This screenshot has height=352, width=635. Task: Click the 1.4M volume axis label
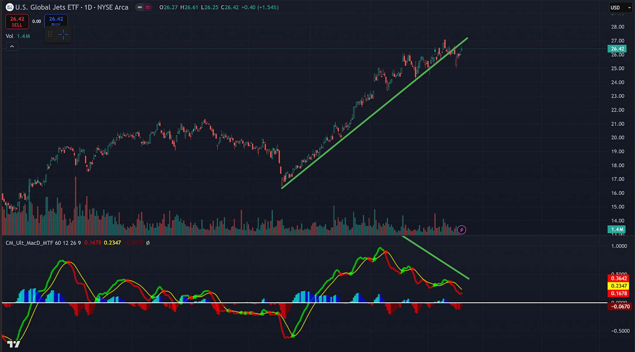click(x=617, y=229)
